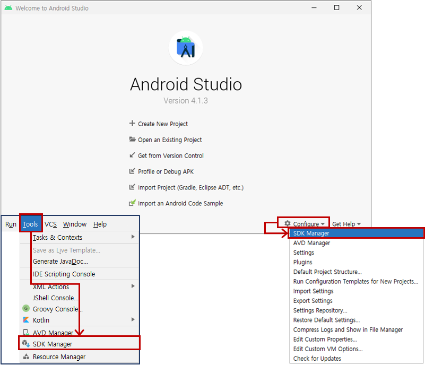Click Profile or Debug APK link
425x365 pixels.
166,171
